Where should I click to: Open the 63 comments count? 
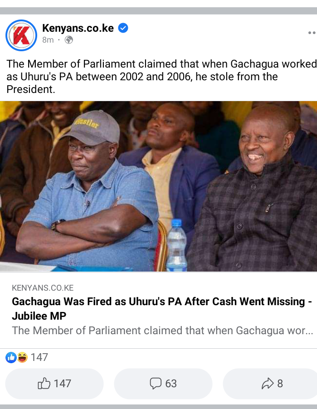(x=171, y=384)
